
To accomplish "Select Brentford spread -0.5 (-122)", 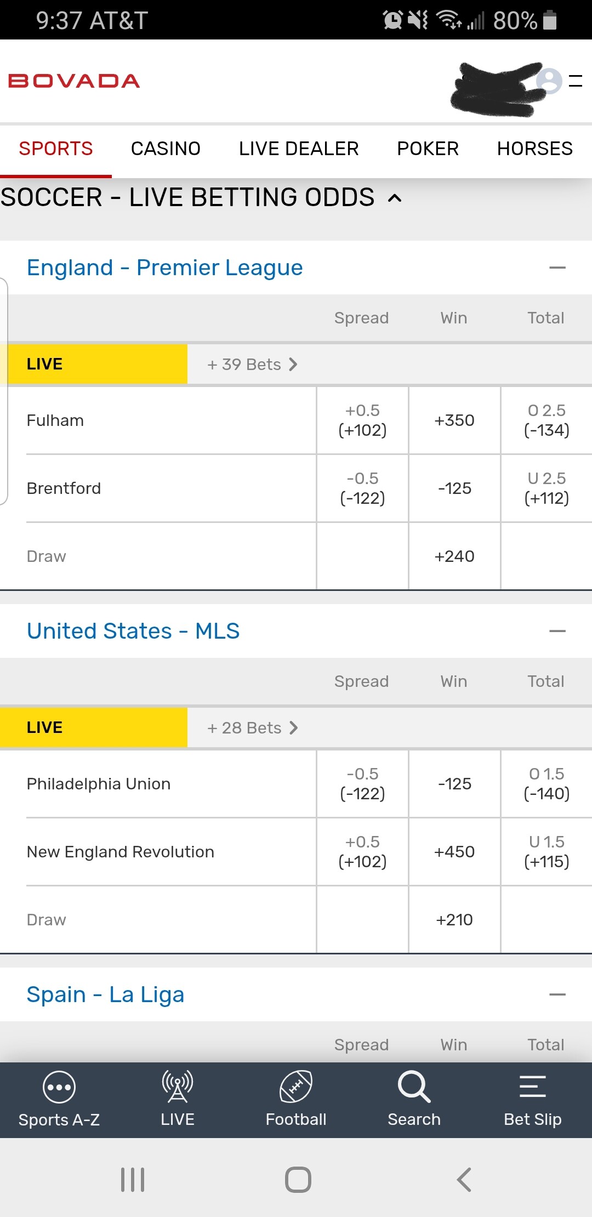I will tap(362, 488).
